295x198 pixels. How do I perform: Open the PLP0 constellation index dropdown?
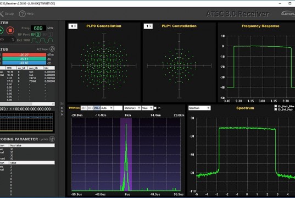pos(73,26)
